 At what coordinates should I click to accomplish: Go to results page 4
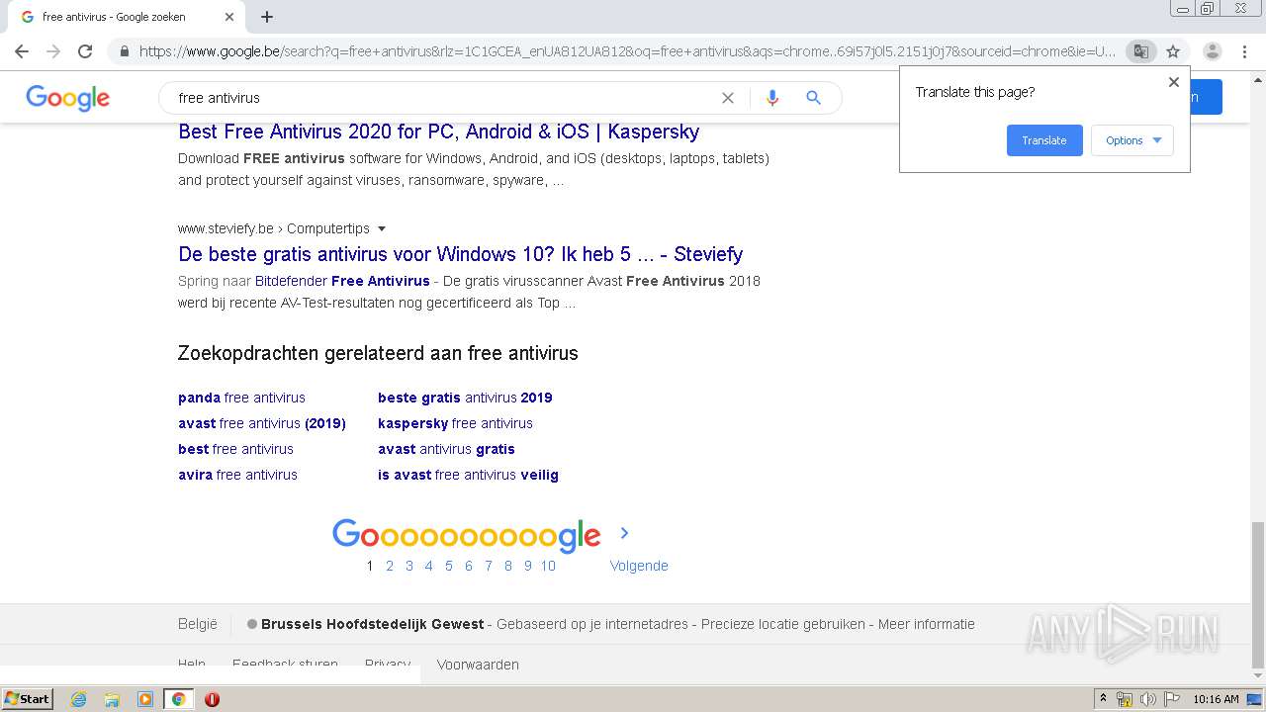point(428,566)
